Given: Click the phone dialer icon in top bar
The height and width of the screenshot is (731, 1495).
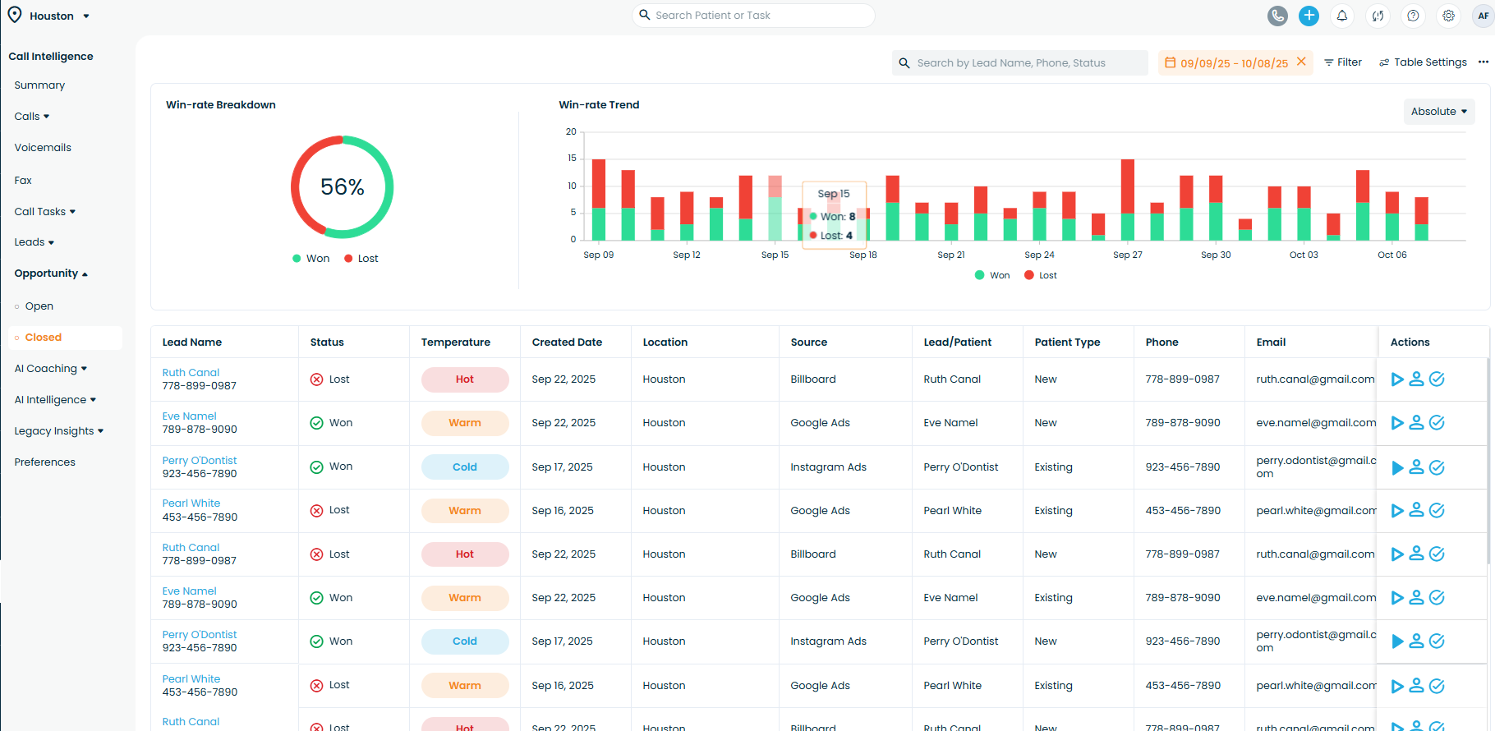Looking at the screenshot, I should 1277,16.
